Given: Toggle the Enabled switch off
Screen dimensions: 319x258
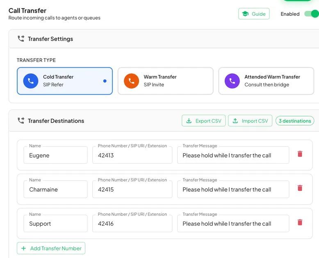Looking at the screenshot, I should [312, 14].
